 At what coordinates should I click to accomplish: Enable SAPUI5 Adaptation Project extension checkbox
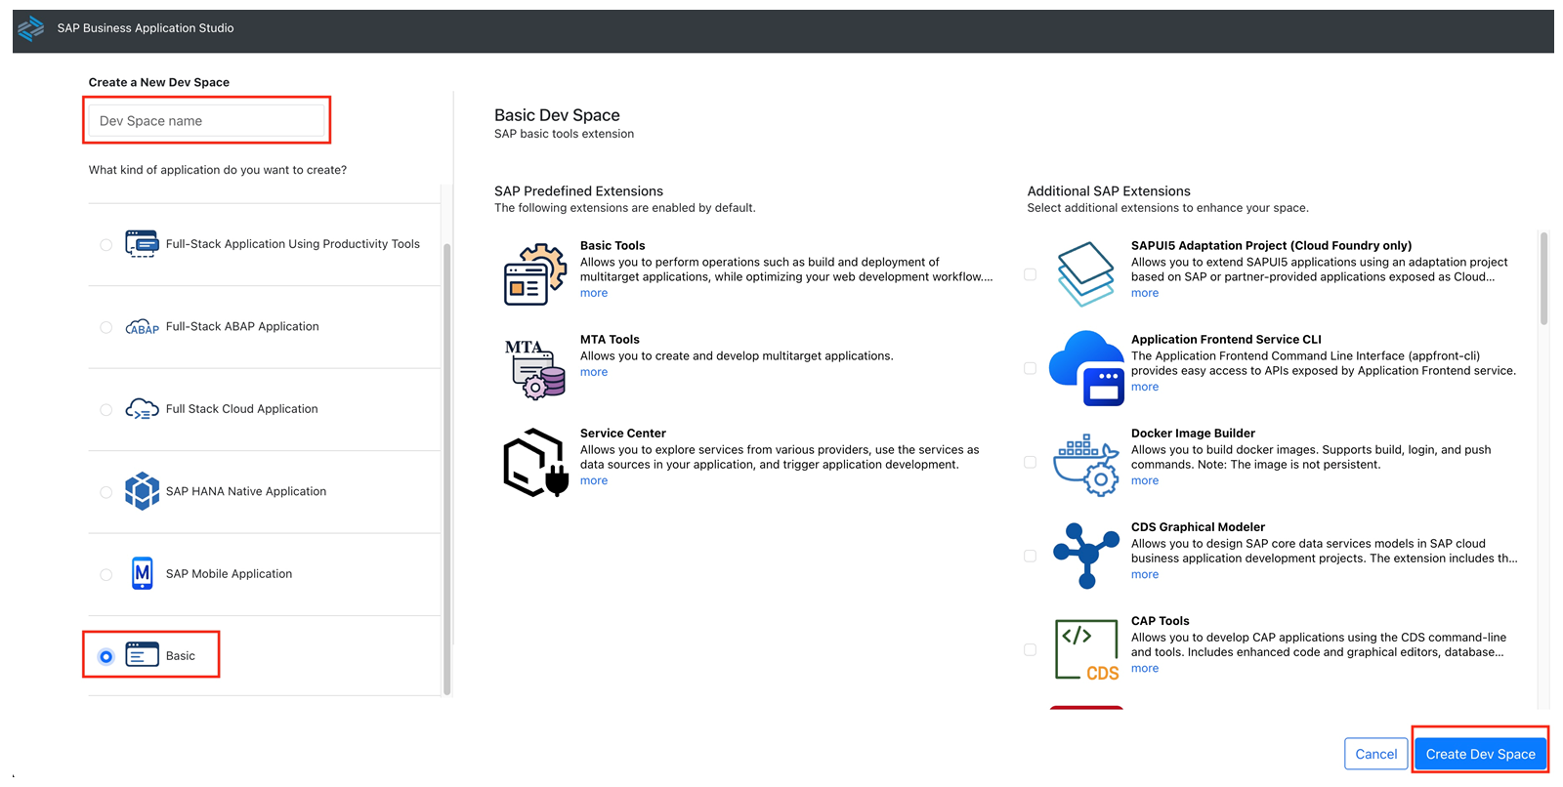click(1030, 274)
